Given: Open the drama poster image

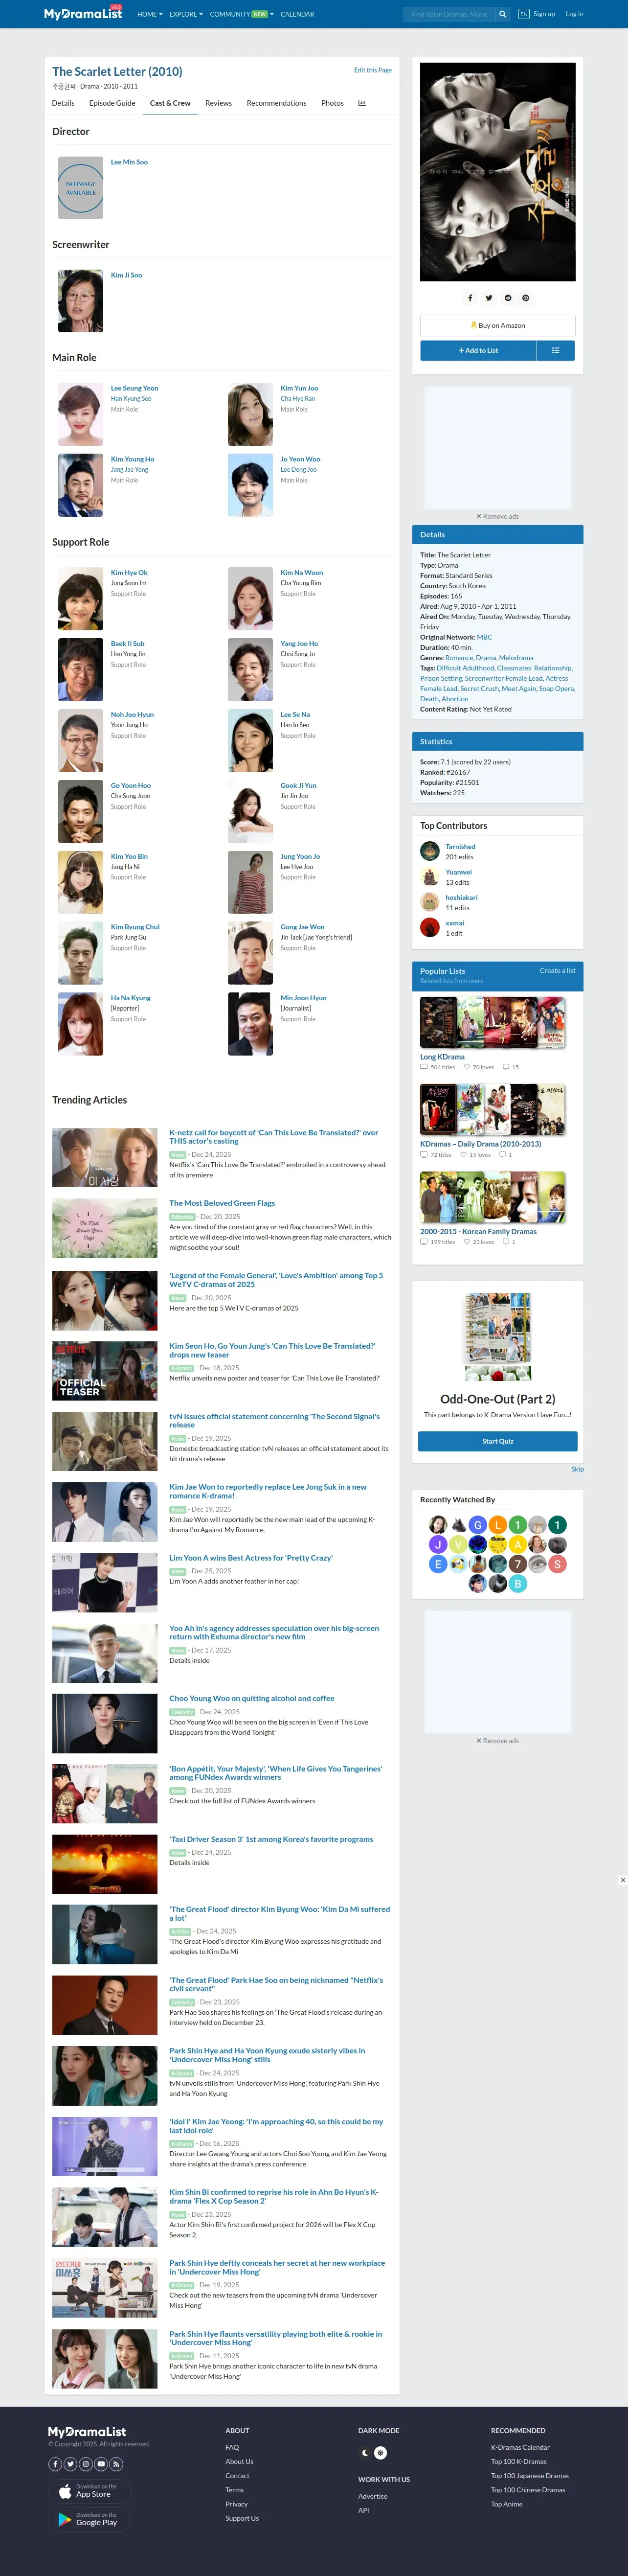Looking at the screenshot, I should coord(497,171).
